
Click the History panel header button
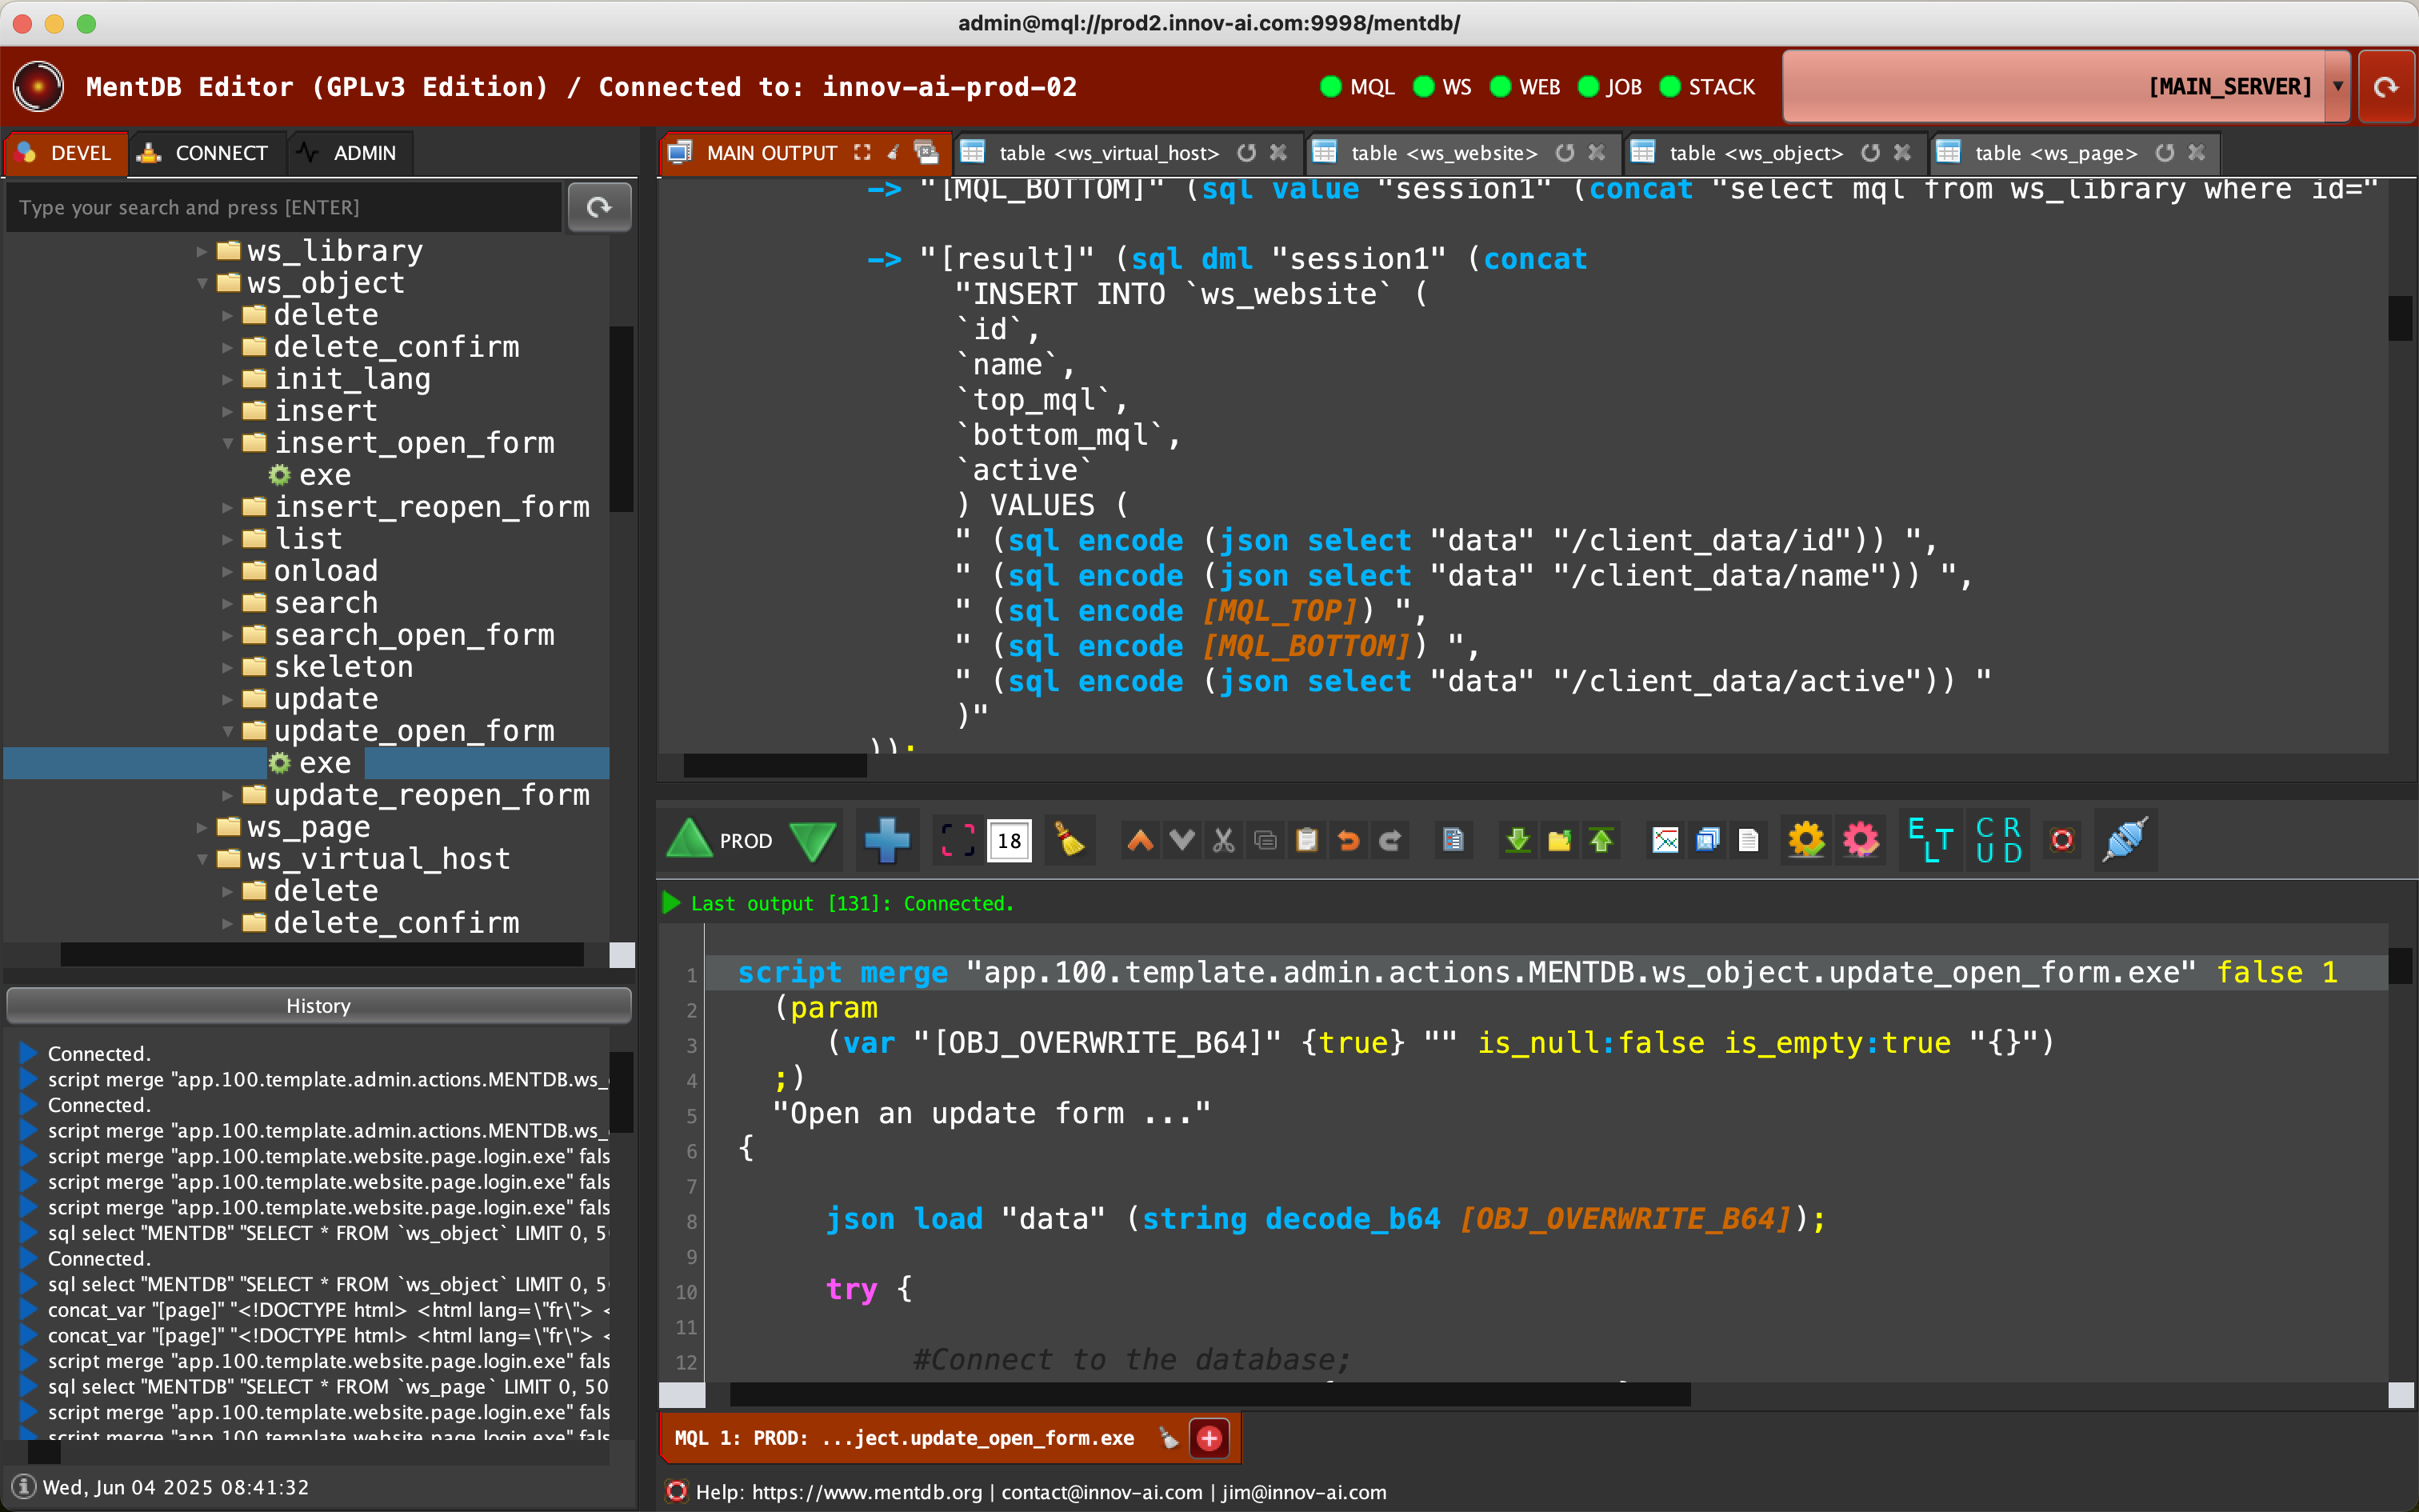(x=318, y=1006)
